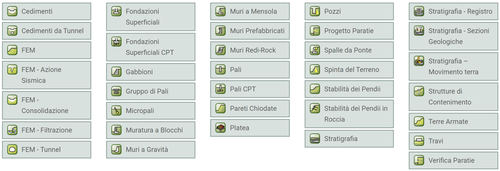Click the Travi beam icon
The image size is (500, 171).
[419, 141]
